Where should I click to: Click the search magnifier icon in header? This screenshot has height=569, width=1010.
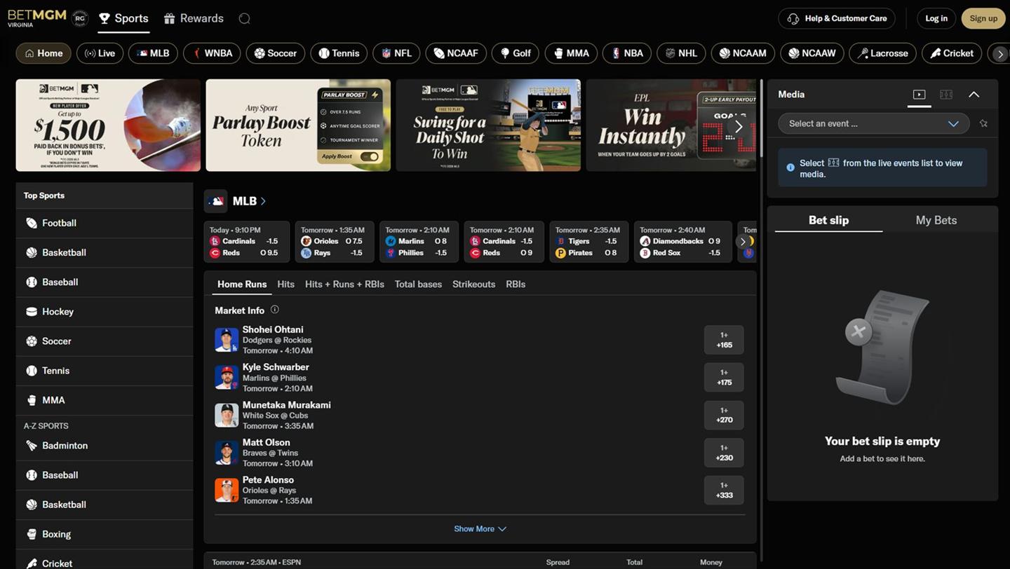244,19
